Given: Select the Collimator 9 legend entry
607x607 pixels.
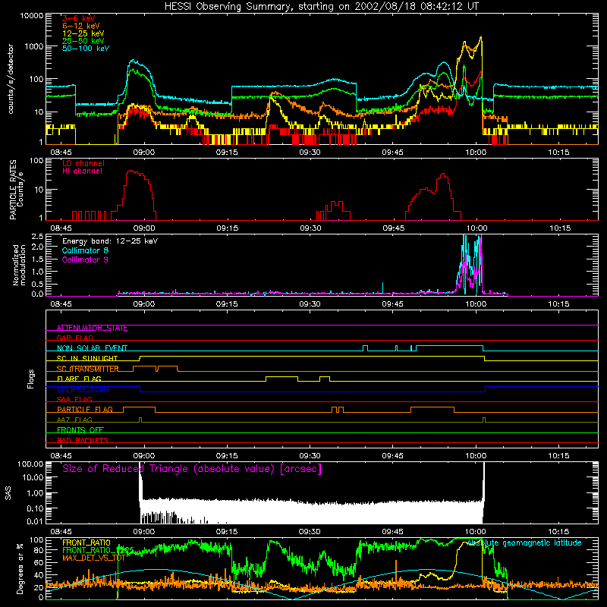Looking at the screenshot, I should (85, 259).
